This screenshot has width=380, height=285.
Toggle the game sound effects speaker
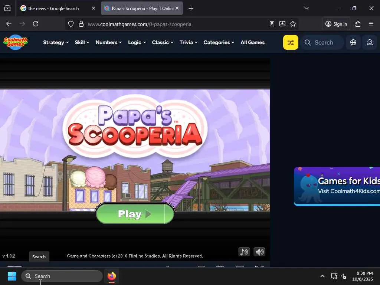coord(259,252)
